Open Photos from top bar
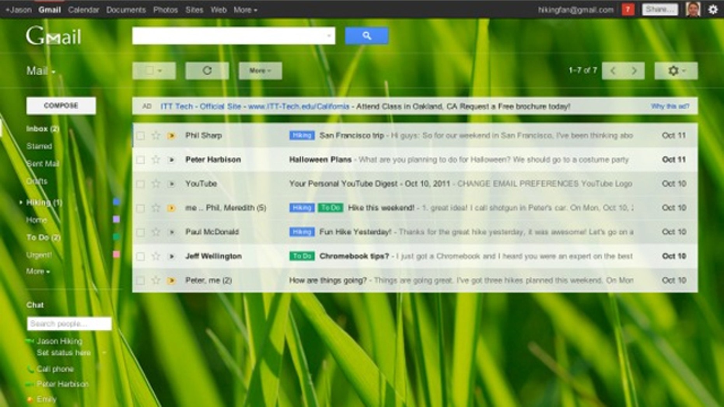The height and width of the screenshot is (407, 724). click(x=165, y=10)
